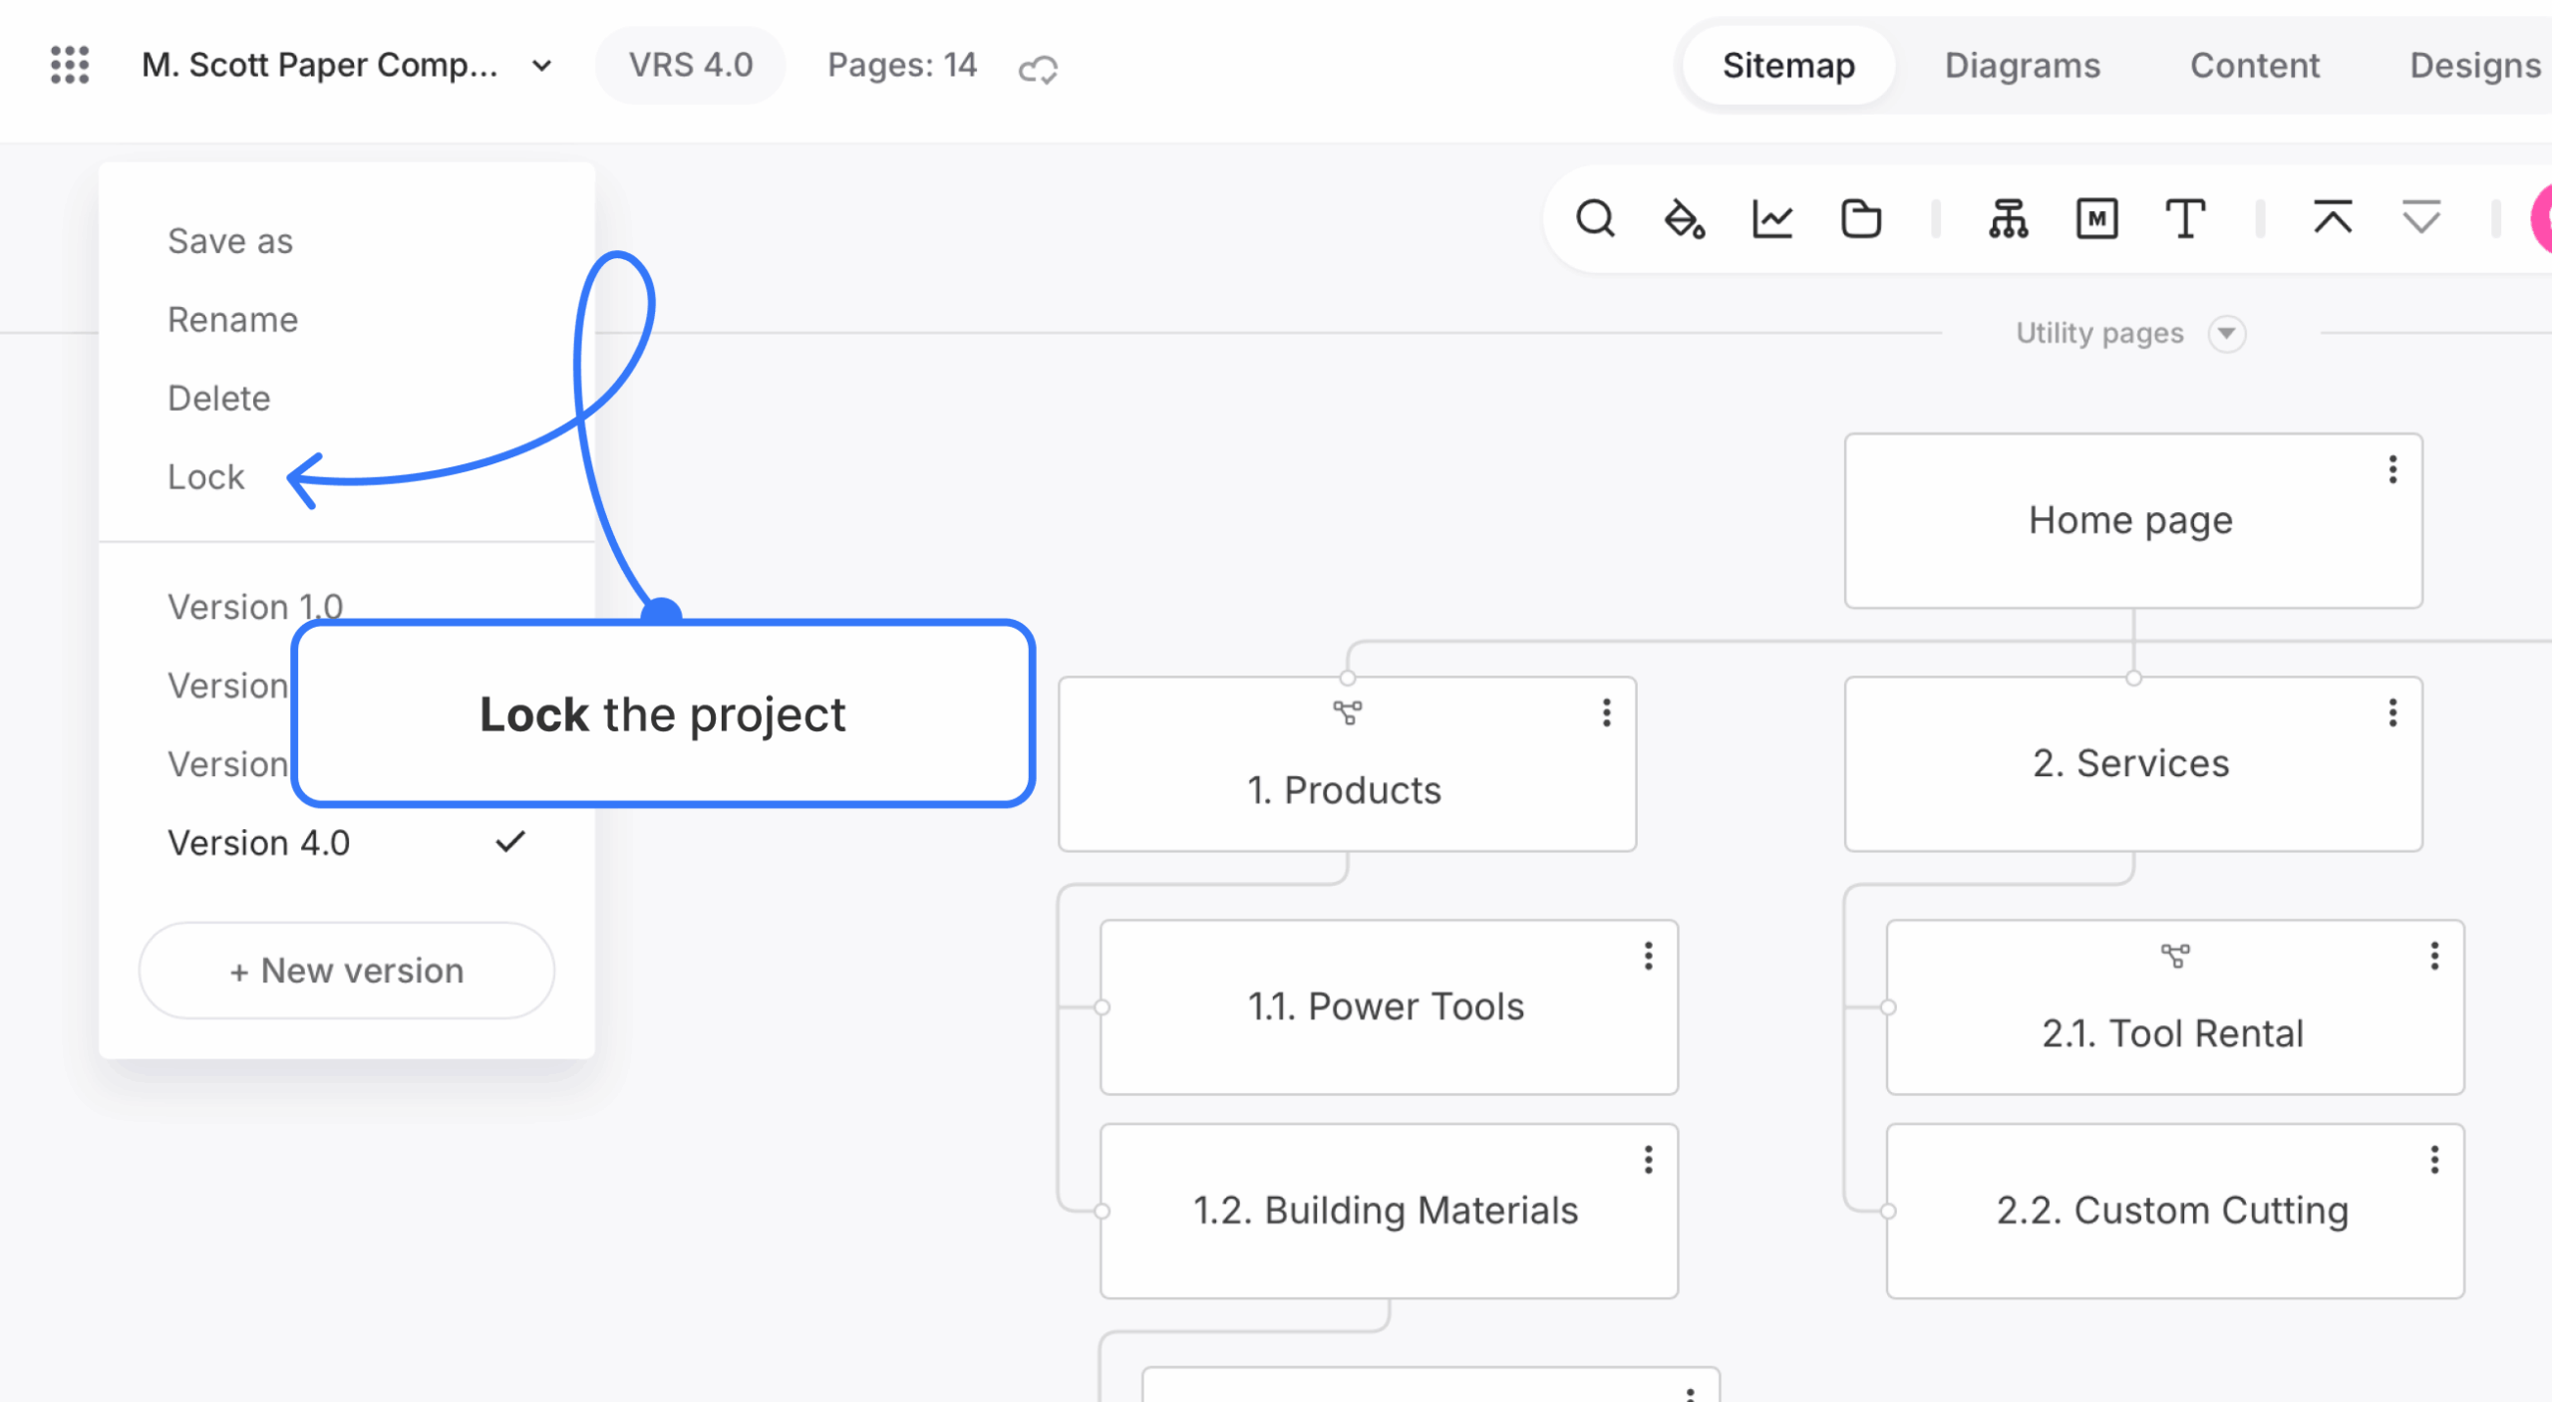
Task: Click the + New version button
Action: 347,971
